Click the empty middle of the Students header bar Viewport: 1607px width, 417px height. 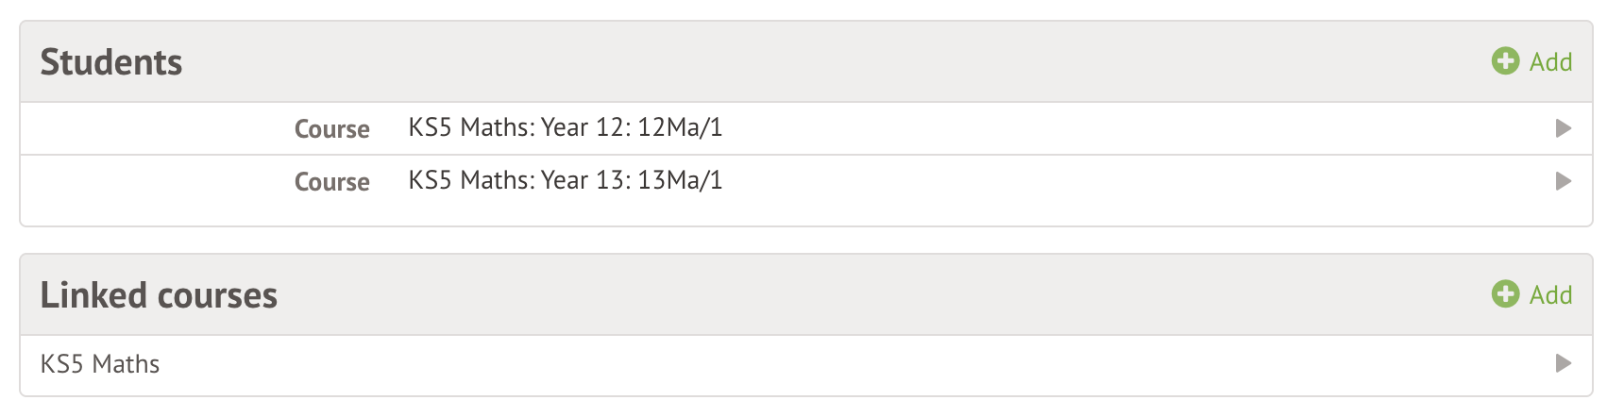(803, 62)
